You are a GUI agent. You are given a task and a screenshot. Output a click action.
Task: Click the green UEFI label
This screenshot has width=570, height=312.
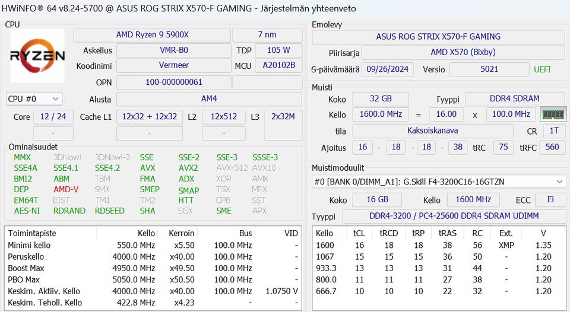[x=542, y=69]
